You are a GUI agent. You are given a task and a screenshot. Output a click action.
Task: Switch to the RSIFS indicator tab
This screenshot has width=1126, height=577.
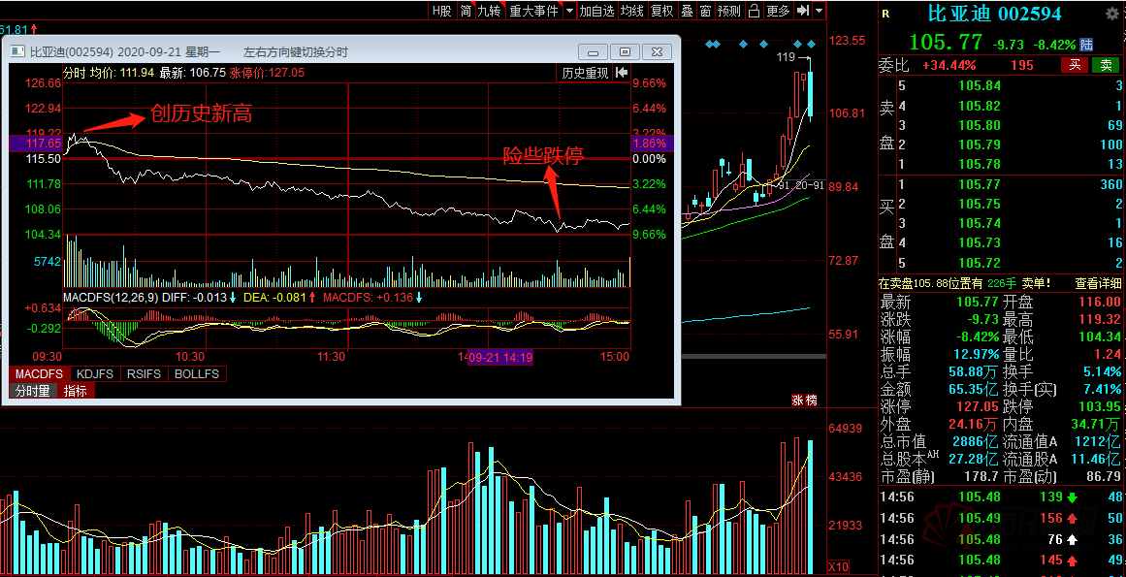145,374
